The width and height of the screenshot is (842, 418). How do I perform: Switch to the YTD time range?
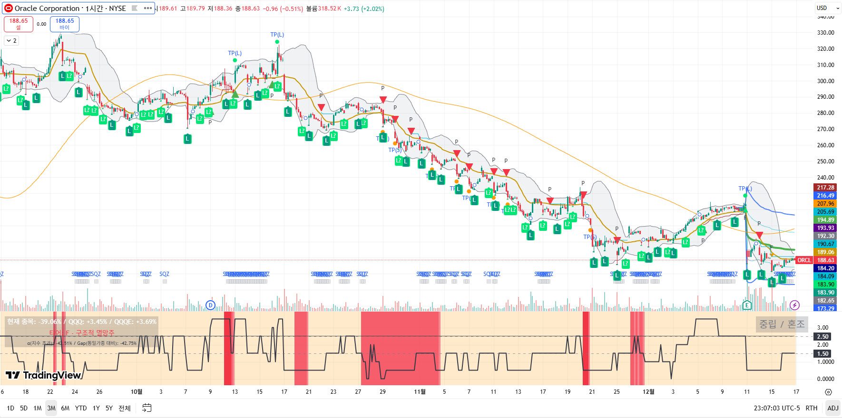tap(81, 408)
